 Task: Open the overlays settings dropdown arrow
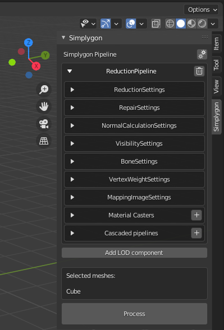click(x=141, y=24)
